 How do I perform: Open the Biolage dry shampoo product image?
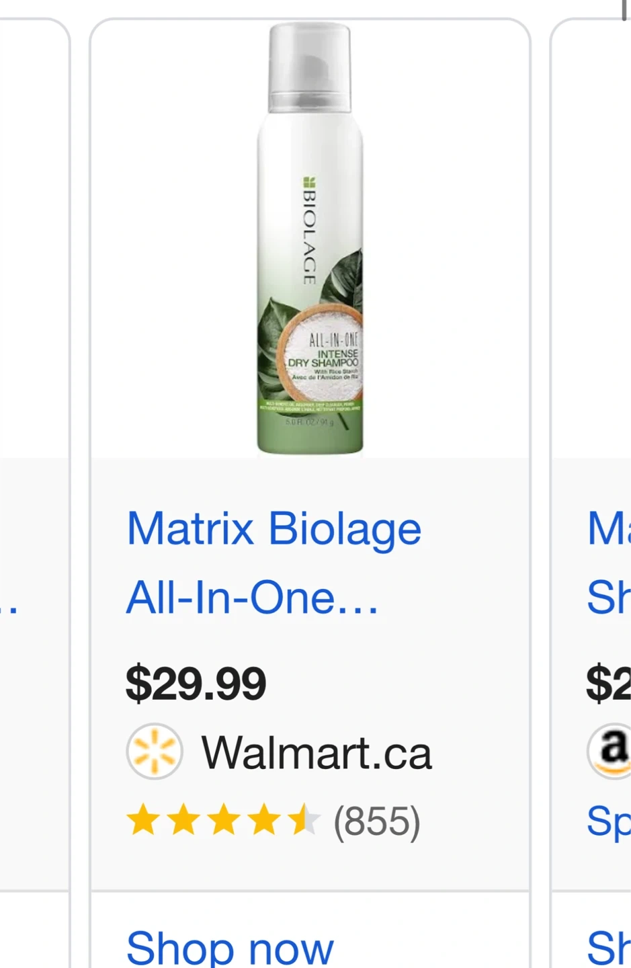310,239
